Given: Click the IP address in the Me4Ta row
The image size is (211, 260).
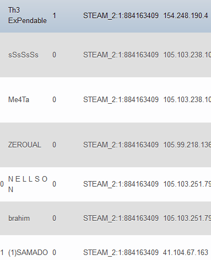Looking at the screenshot, I should (187, 99).
